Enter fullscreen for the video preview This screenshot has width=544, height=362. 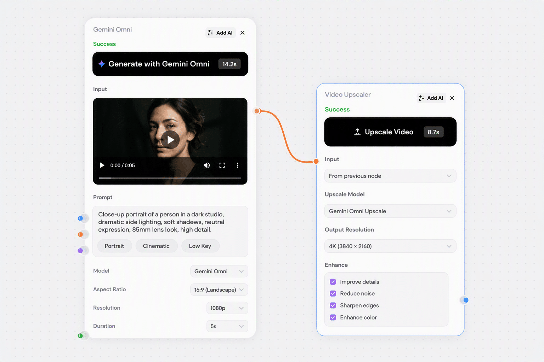tap(222, 165)
